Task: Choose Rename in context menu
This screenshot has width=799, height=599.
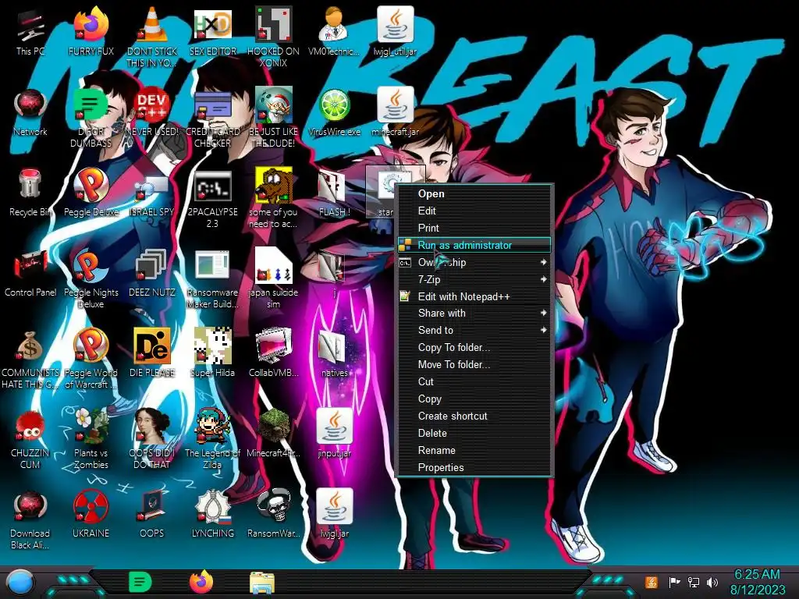Action: (474, 450)
